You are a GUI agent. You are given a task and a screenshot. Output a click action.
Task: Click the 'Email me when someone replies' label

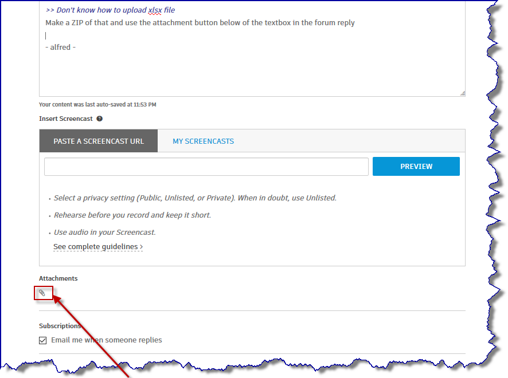click(x=107, y=340)
